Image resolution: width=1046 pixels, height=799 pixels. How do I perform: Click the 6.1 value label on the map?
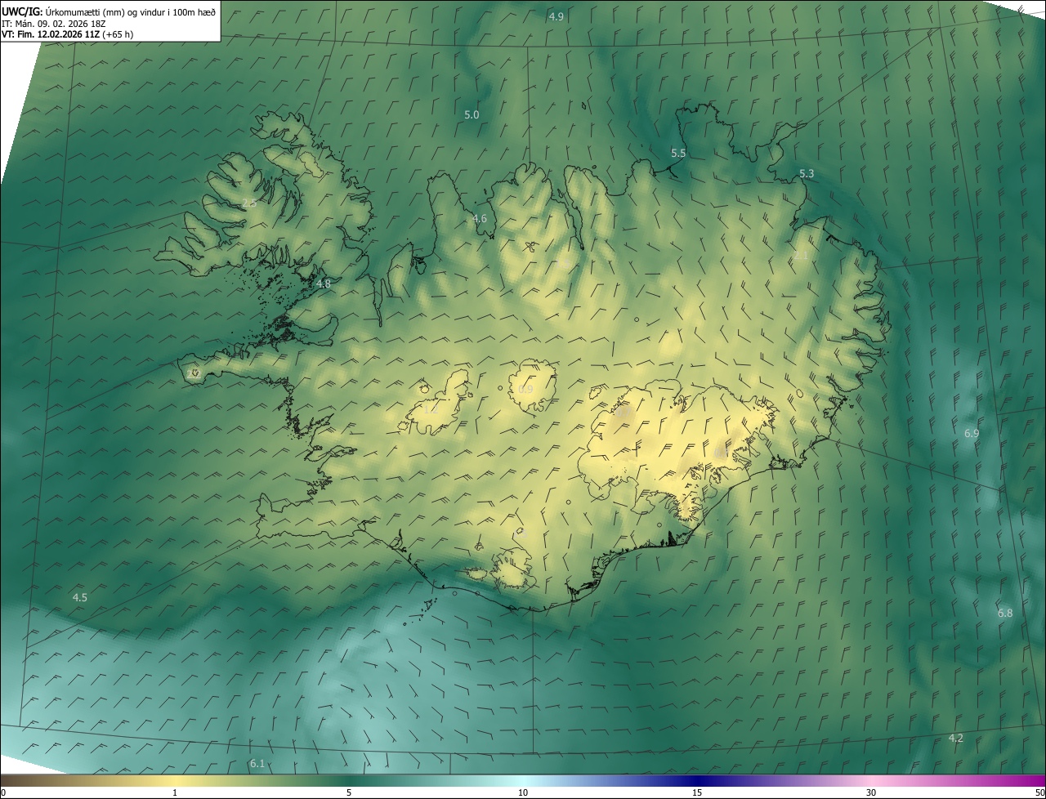(257, 763)
